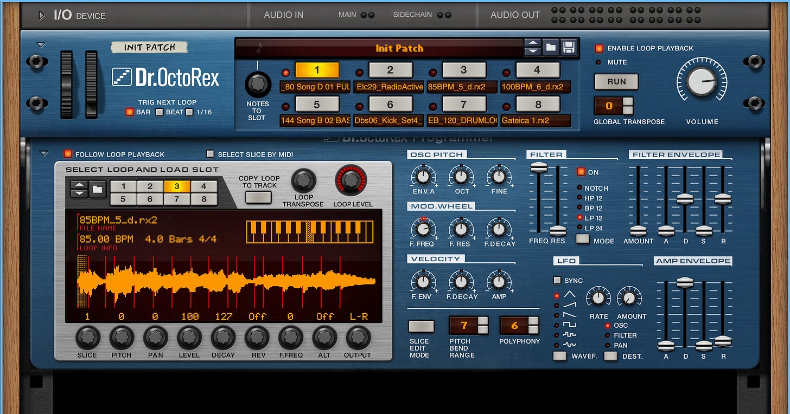The width and height of the screenshot is (790, 414).
Task: Select loop slot 2 in main panel
Action: point(390,70)
